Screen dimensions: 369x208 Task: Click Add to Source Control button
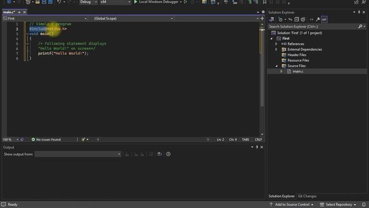tap(292, 205)
